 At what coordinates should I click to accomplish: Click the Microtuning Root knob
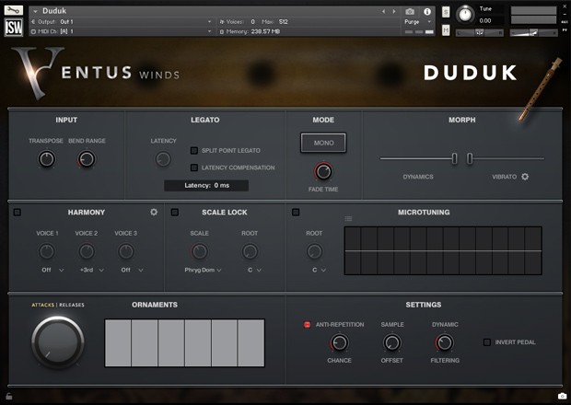[314, 251]
